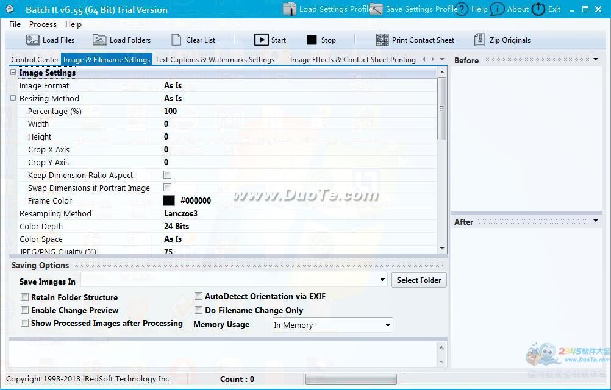Image resolution: width=611 pixels, height=390 pixels.
Task: Click the Height row value 0
Action: coord(166,136)
